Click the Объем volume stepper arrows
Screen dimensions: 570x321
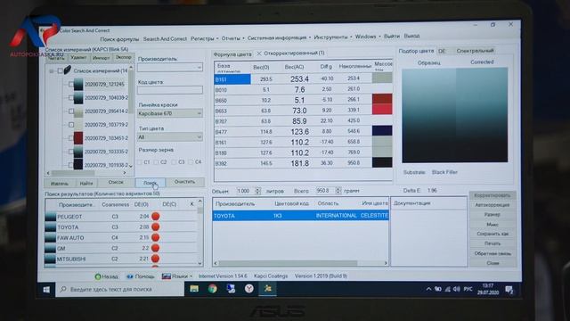tap(257, 190)
